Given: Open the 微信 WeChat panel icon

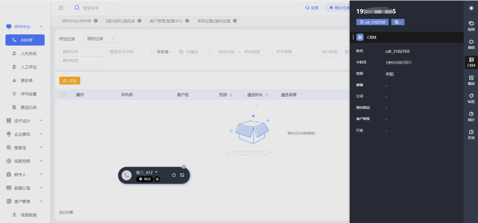Looking at the screenshot, I should tap(471, 44).
